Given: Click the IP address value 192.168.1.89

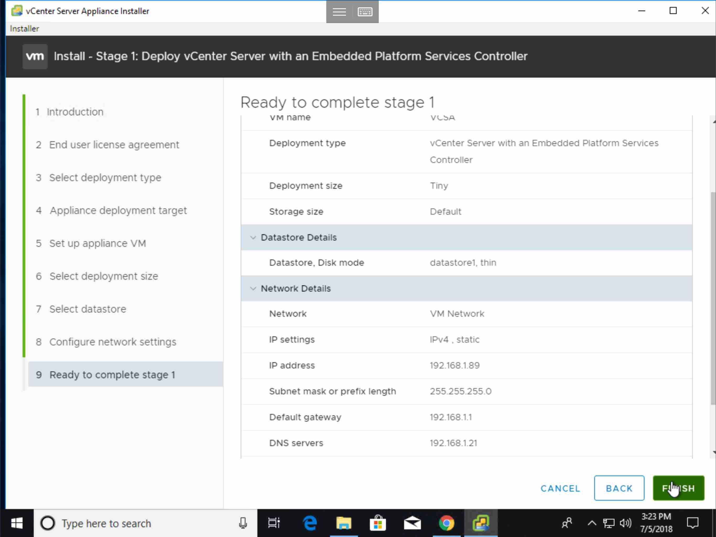Looking at the screenshot, I should pyautogui.click(x=454, y=365).
